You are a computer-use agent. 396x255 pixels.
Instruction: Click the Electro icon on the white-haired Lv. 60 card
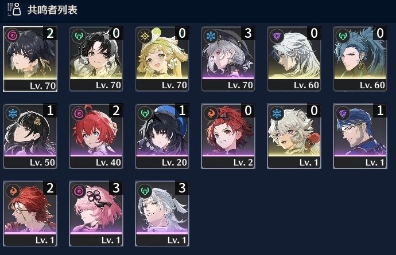[x=277, y=36]
